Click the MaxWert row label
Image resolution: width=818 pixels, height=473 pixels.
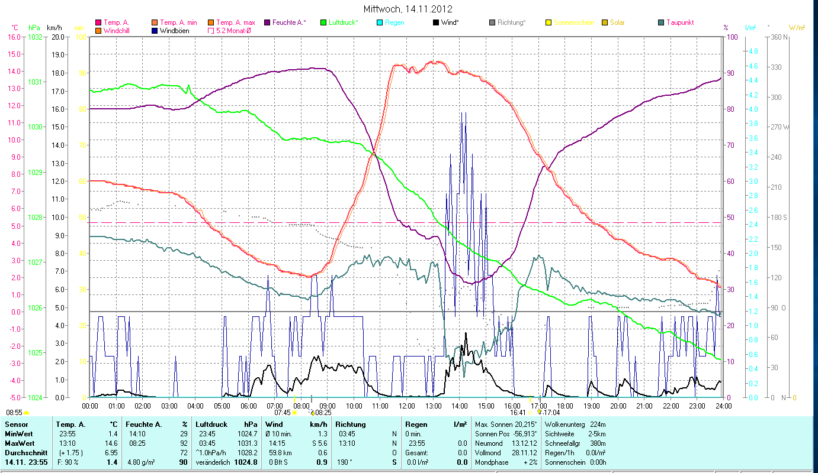[x=20, y=443]
